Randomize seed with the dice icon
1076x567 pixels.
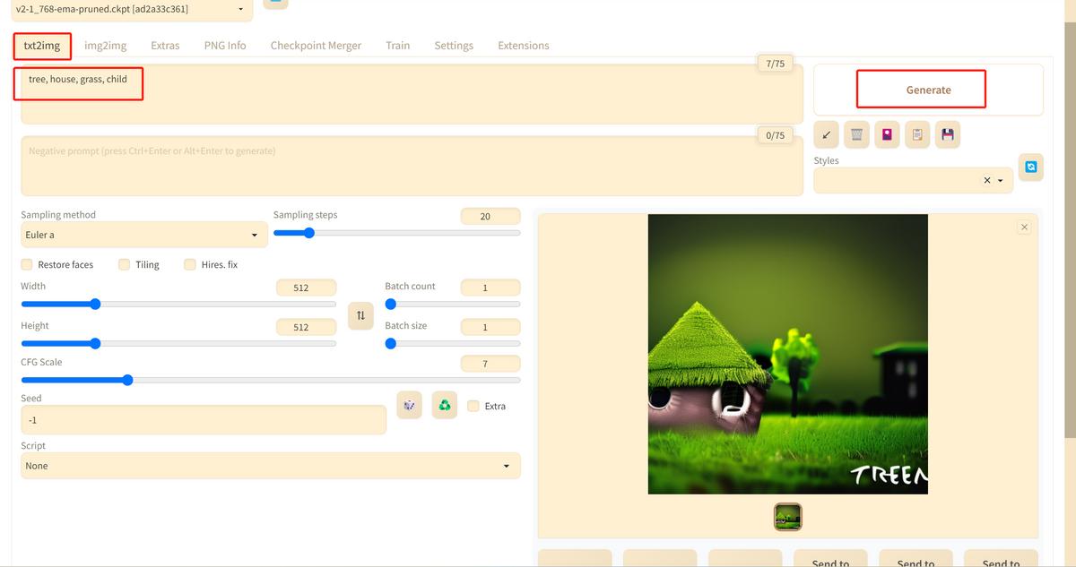coord(410,406)
